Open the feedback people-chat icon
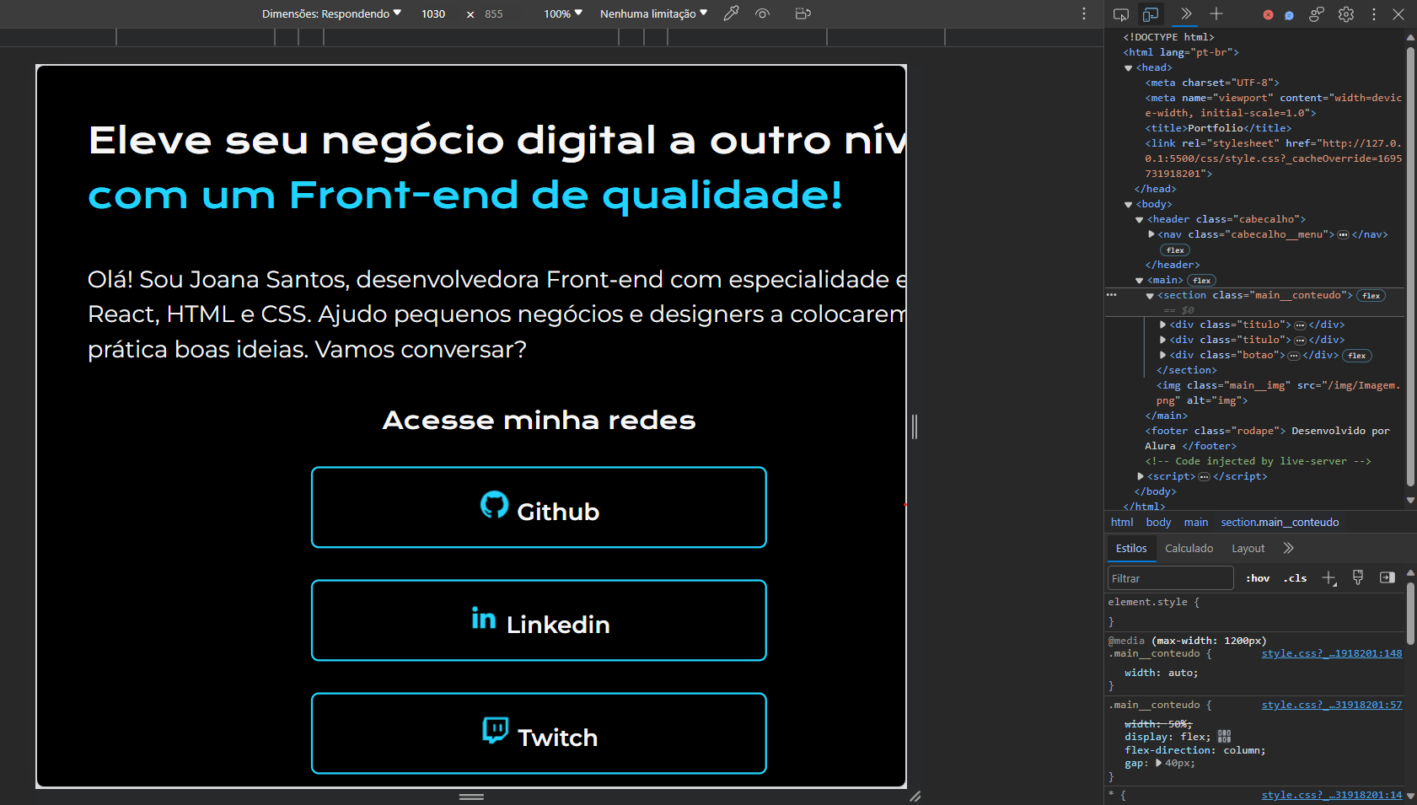The height and width of the screenshot is (805, 1417). pyautogui.click(x=1317, y=13)
